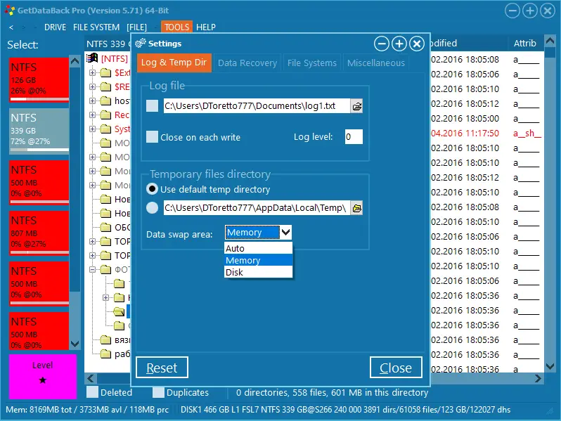This screenshot has width=561, height=421.
Task: Collapse the ФОТ tree node
Action: pos(92,270)
